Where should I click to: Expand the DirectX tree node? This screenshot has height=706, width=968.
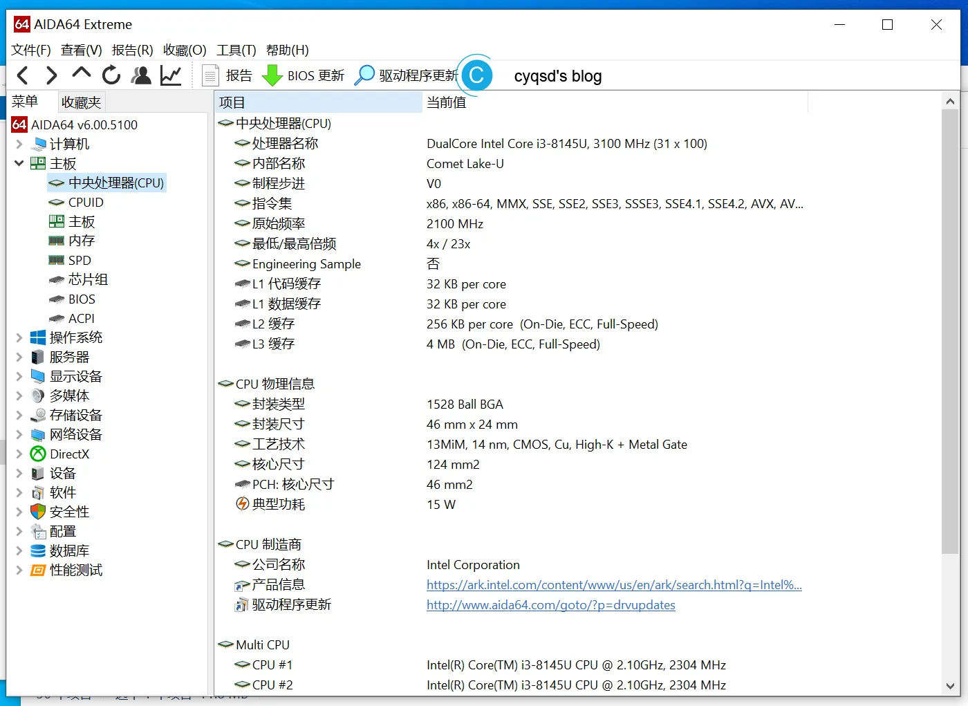point(19,454)
